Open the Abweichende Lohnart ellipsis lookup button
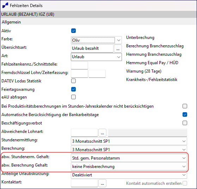This screenshot has height=189, width=197. tap(102, 133)
